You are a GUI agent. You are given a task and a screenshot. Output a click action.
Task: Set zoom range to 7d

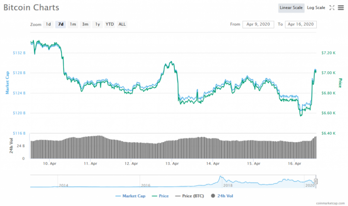61,24
